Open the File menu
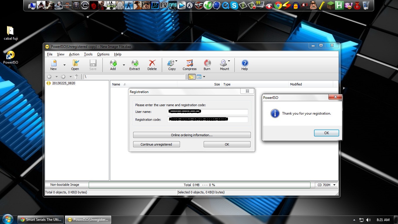 (x=50, y=54)
